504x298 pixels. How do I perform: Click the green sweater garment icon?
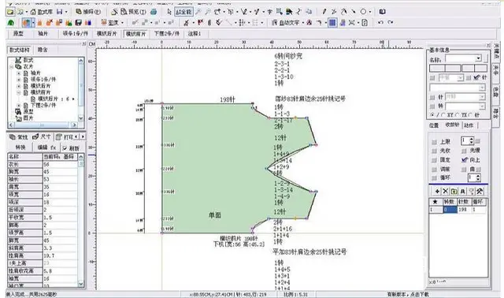[11, 23]
